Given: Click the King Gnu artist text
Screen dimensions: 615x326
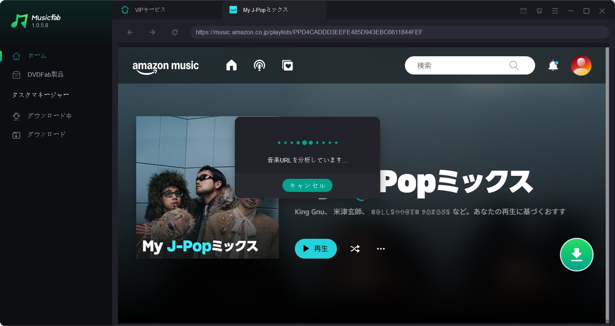Looking at the screenshot, I should coord(309,212).
